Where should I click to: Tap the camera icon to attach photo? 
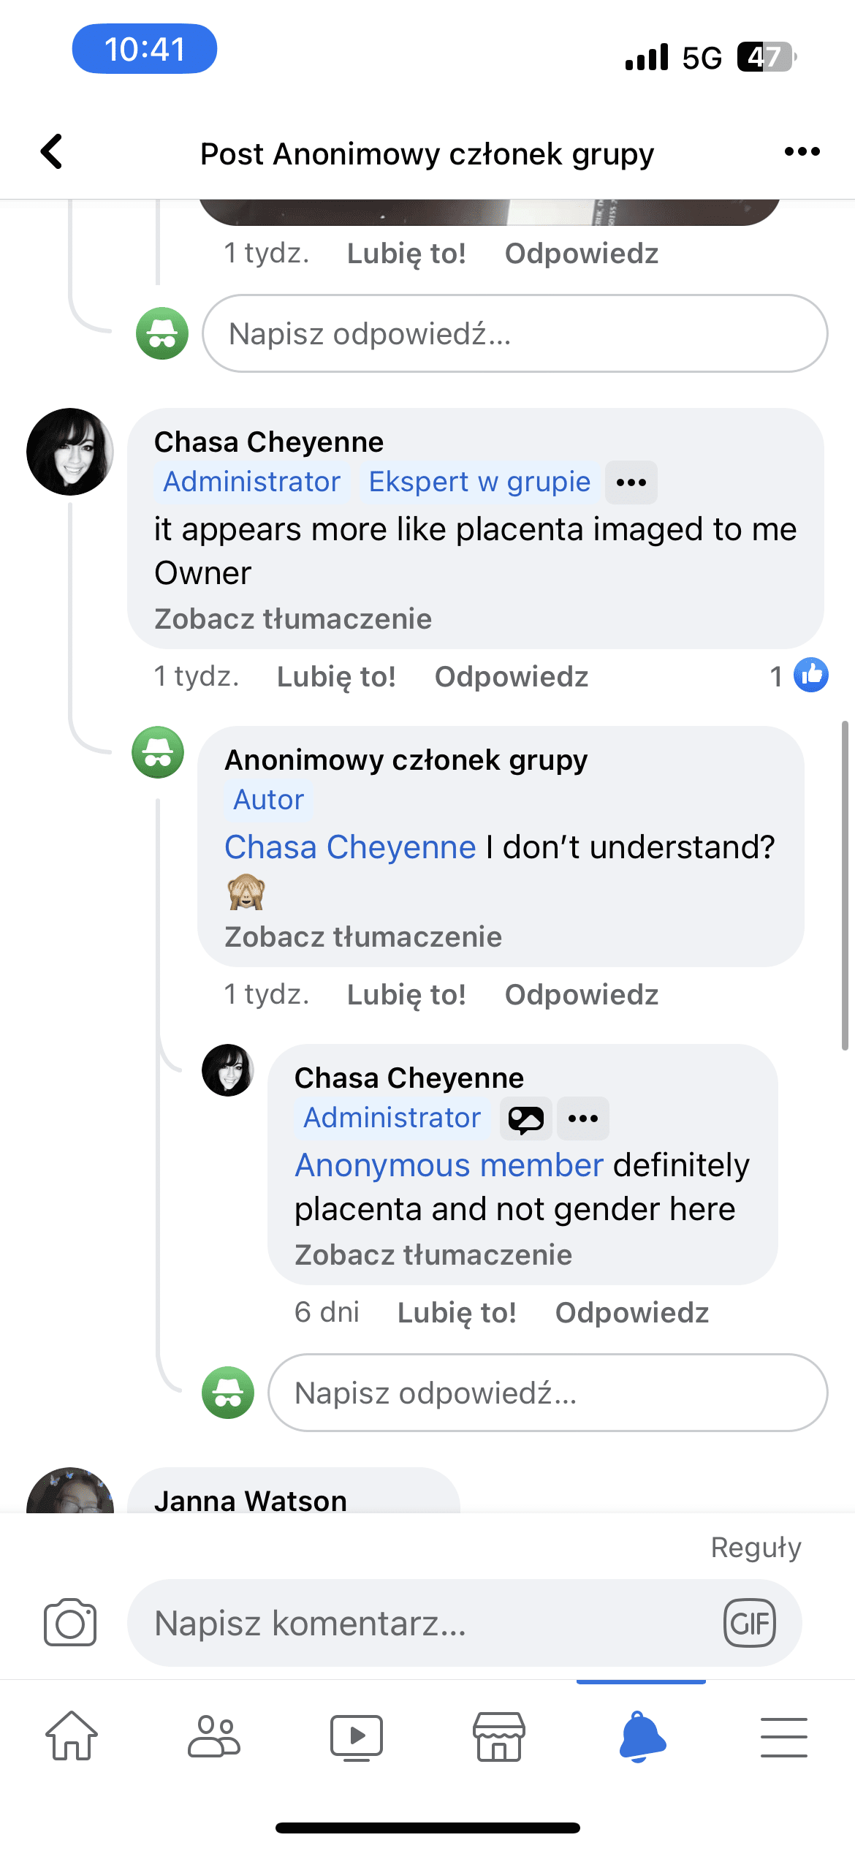tap(70, 1623)
